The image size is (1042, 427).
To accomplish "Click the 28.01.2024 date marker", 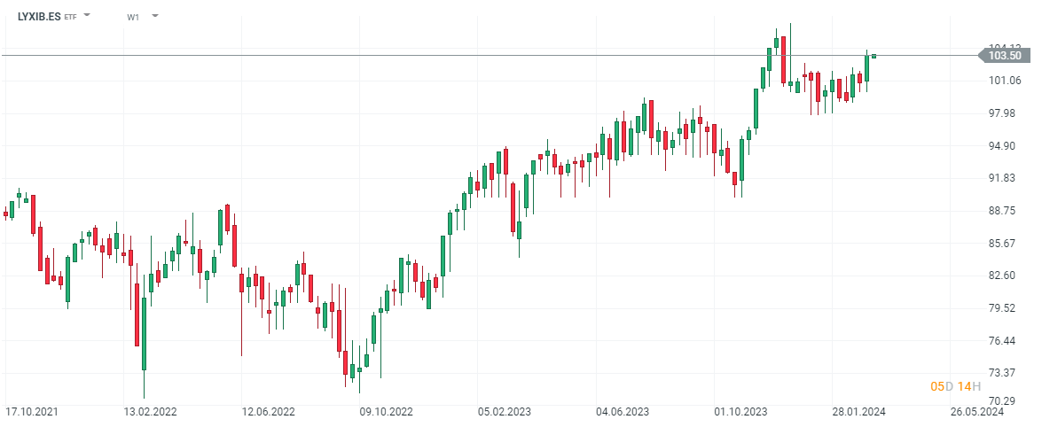I will click(858, 411).
